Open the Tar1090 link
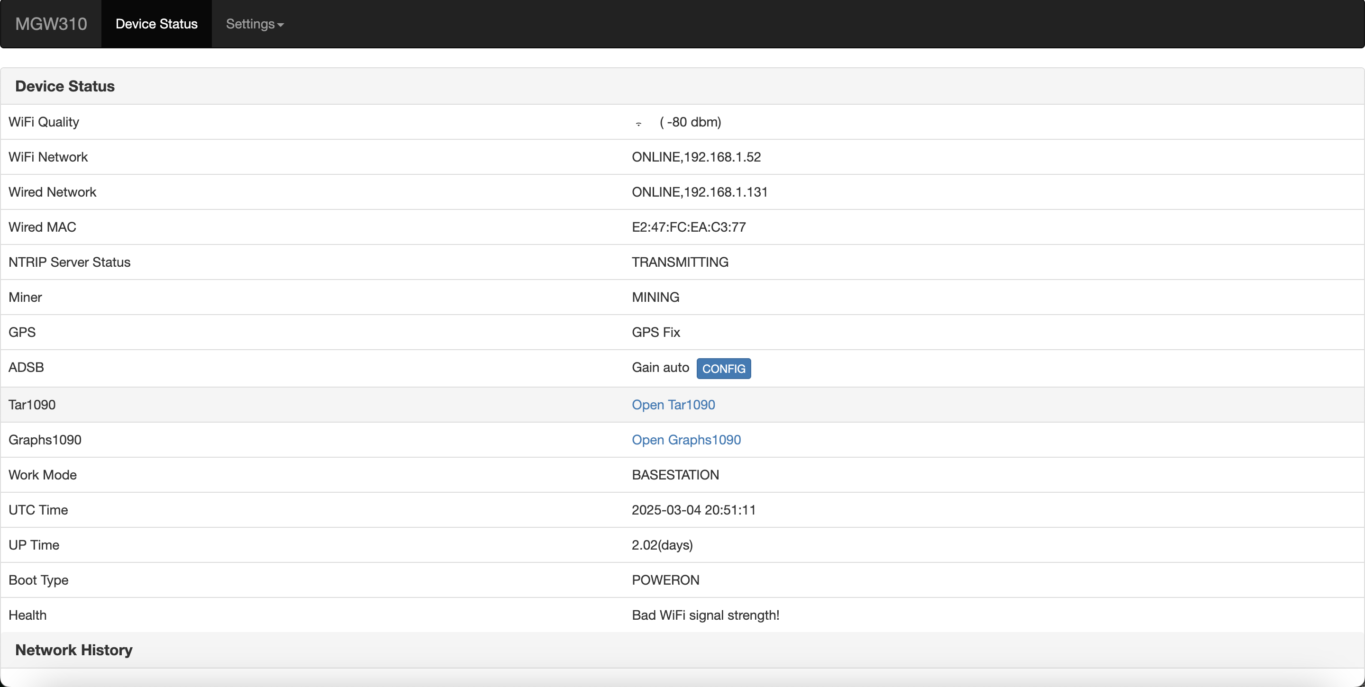 point(673,405)
